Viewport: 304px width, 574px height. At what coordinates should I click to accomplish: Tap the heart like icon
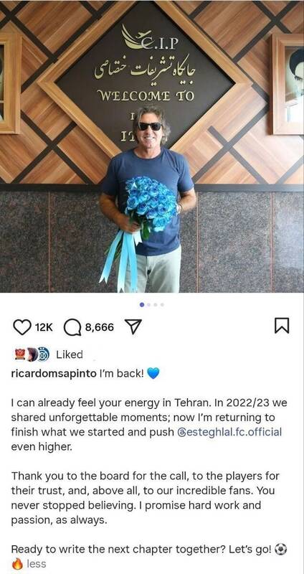point(22,327)
